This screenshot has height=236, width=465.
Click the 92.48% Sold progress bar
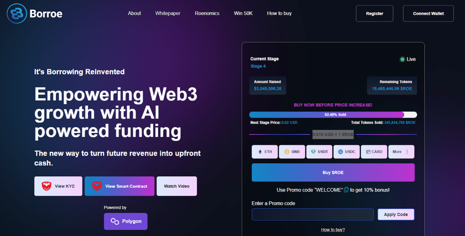(x=333, y=115)
